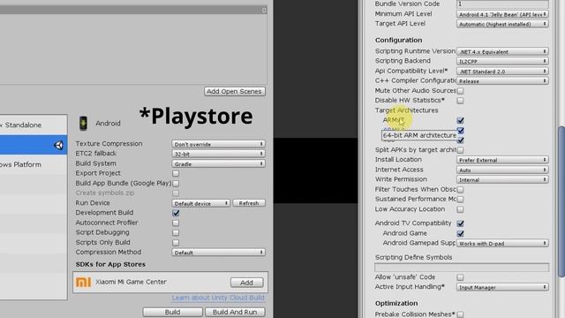Click Refresh device list button
565x318 pixels.
[249, 203]
